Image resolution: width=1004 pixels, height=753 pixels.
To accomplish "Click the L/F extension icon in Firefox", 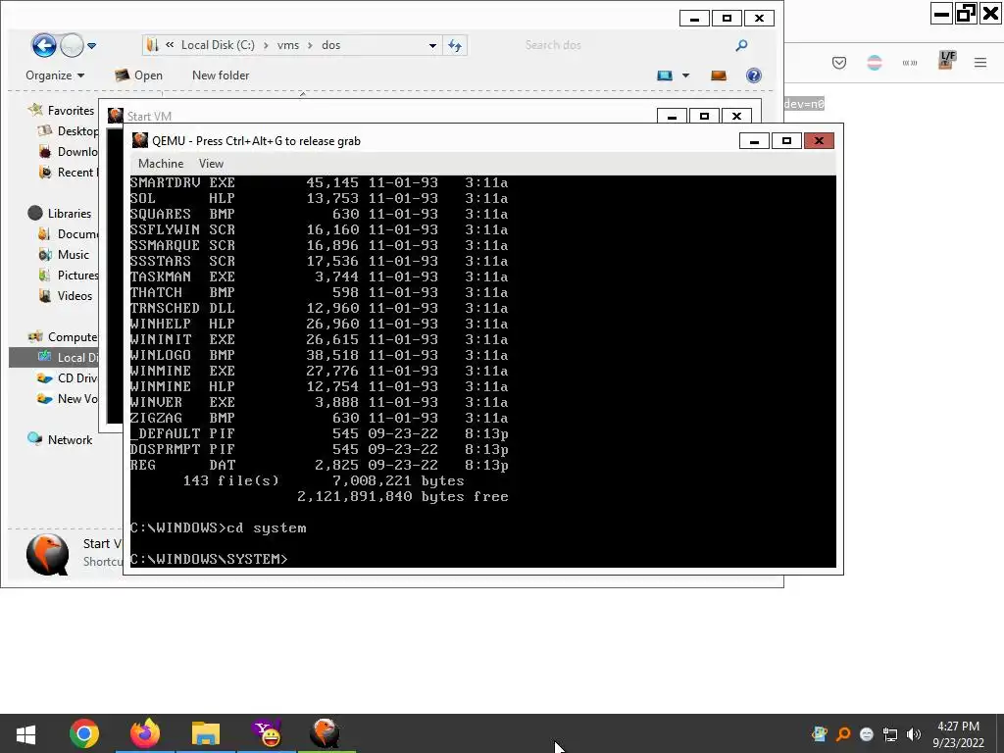I will click(x=946, y=60).
